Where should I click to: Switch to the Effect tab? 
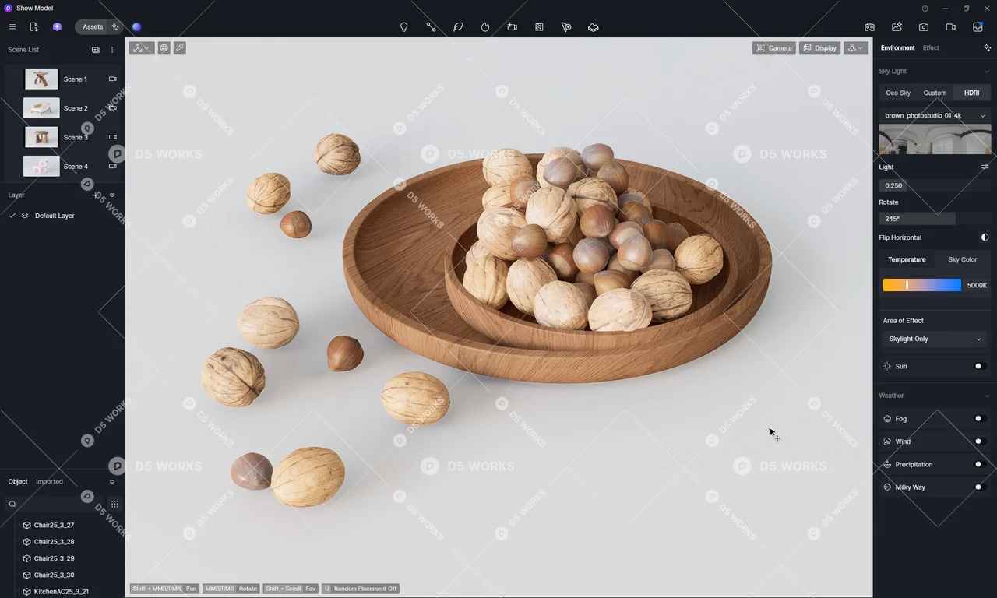[x=931, y=47]
